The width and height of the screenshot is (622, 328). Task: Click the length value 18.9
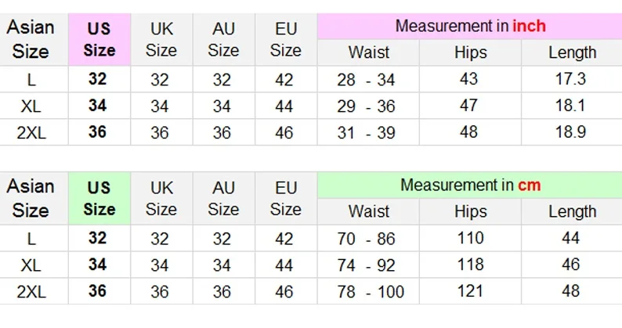571,133
